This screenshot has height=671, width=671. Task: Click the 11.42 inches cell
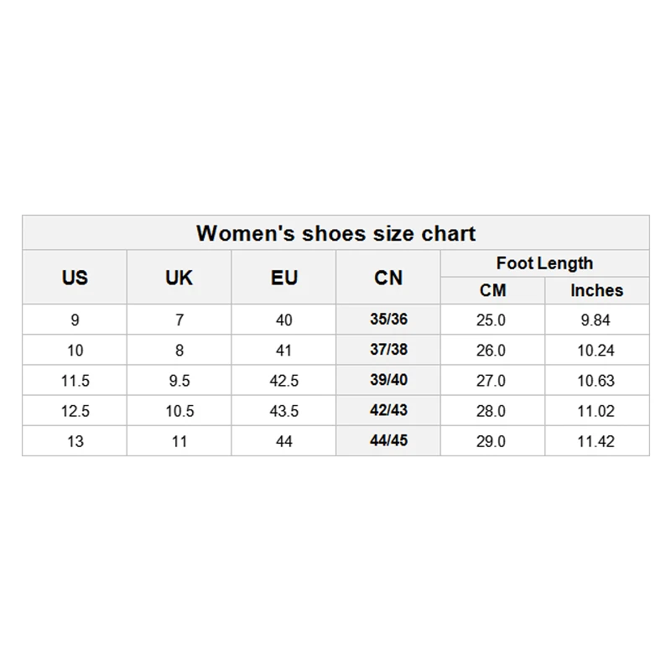pos(596,441)
